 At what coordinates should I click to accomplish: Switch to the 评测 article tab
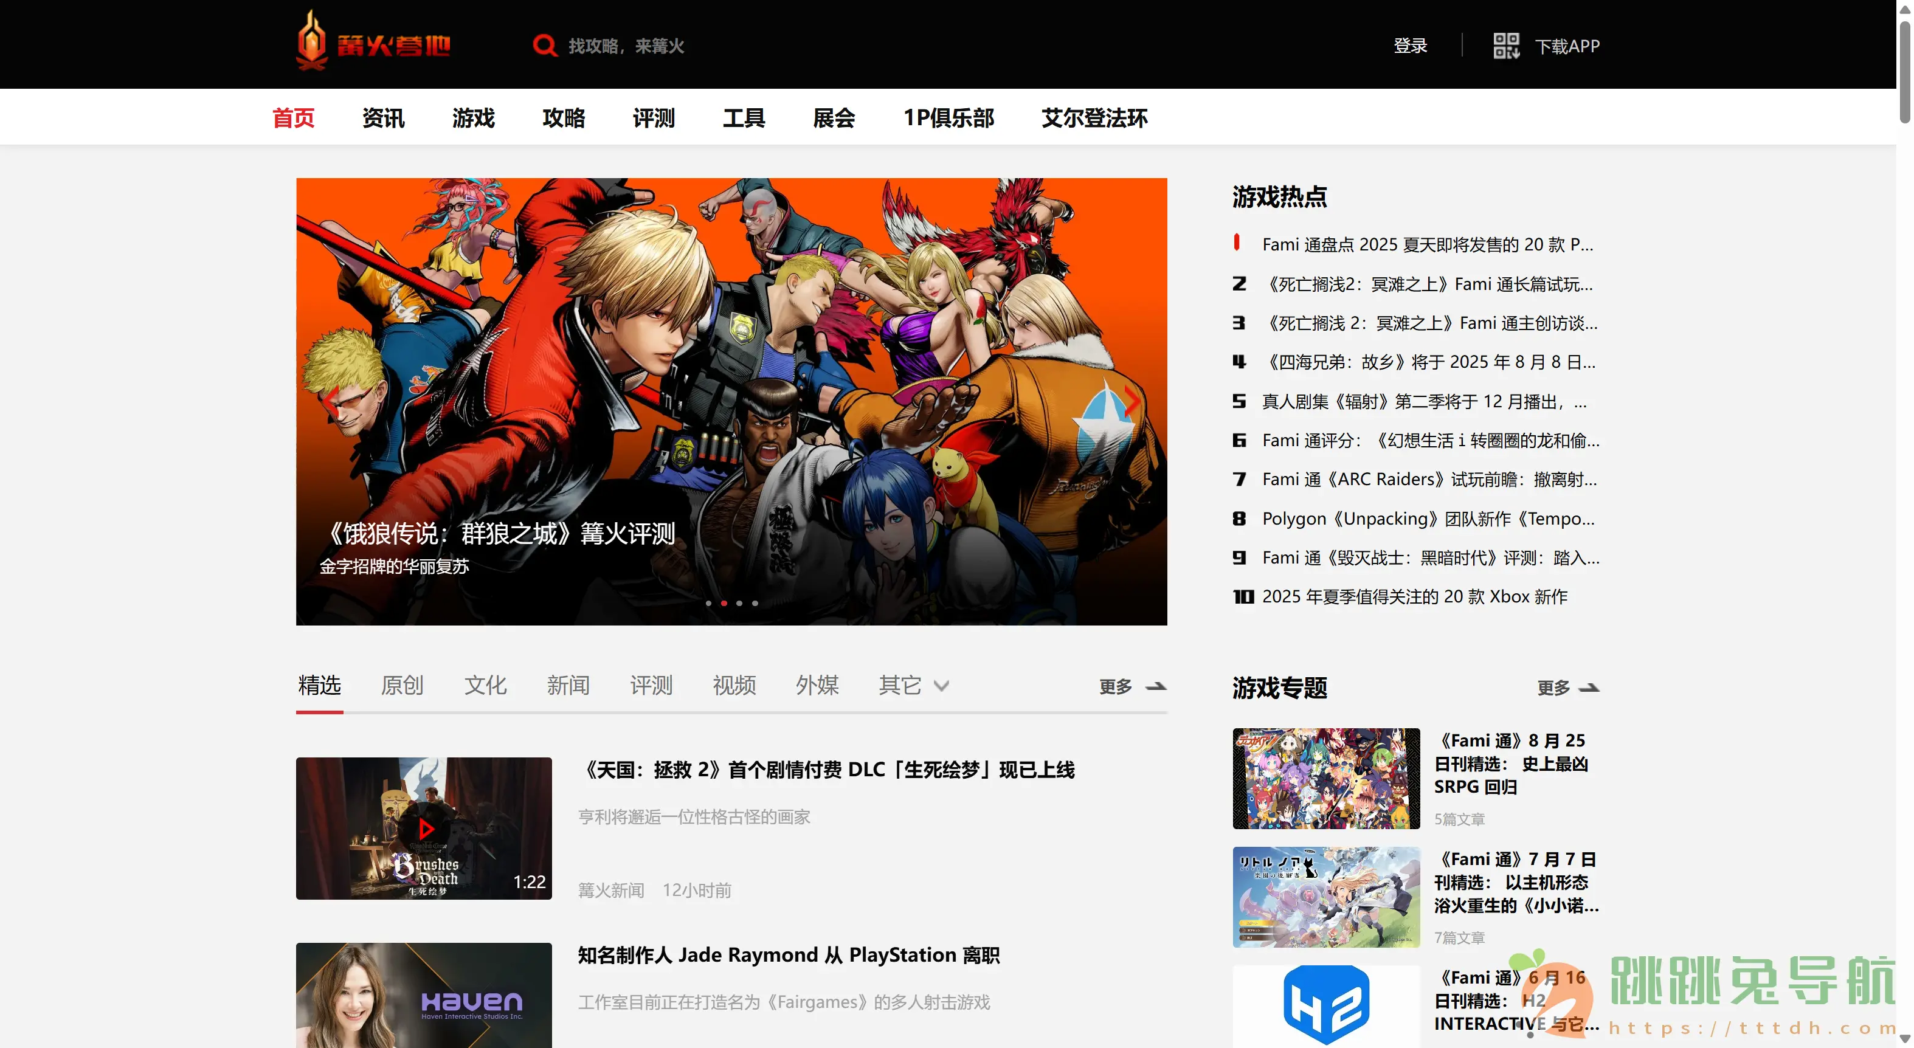click(652, 685)
